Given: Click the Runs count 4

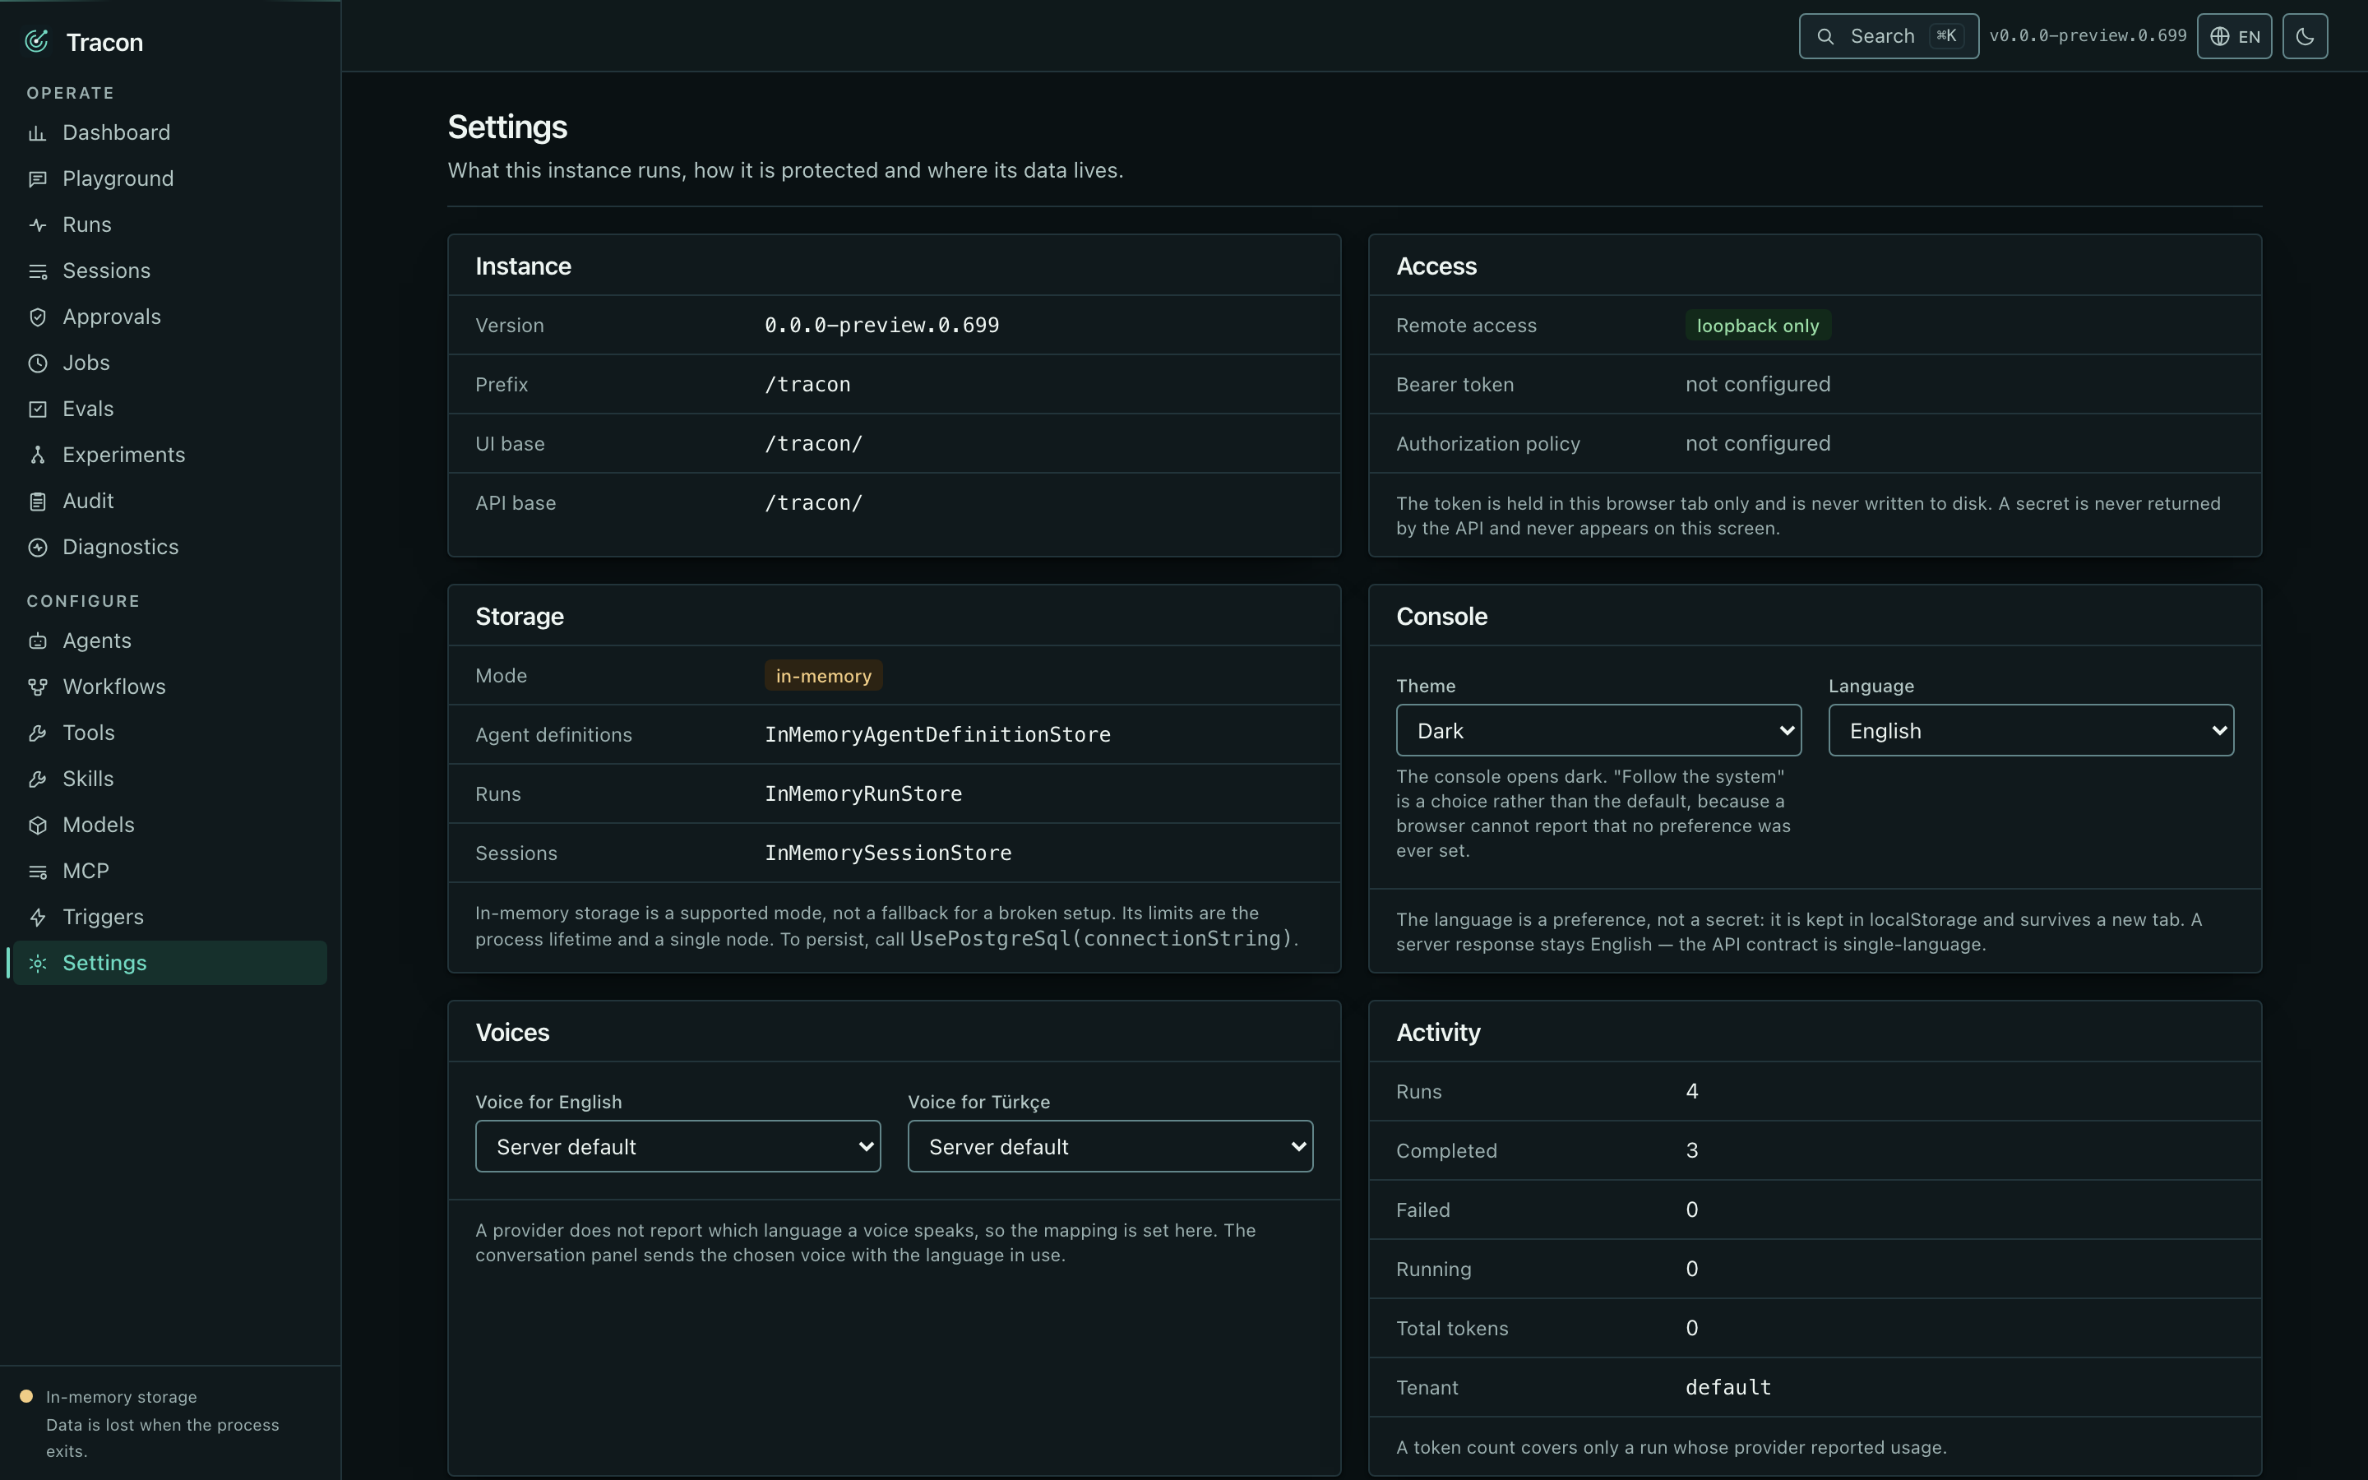Looking at the screenshot, I should (1692, 1091).
